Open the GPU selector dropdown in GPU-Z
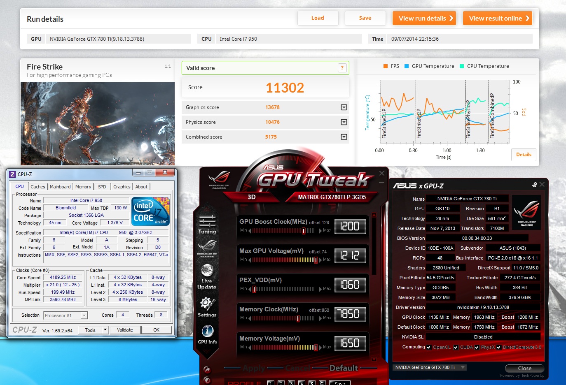This screenshot has width=566, height=385. pos(463,367)
